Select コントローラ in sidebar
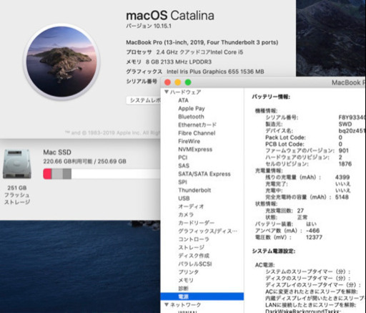This screenshot has height=313, width=366. 194,239
